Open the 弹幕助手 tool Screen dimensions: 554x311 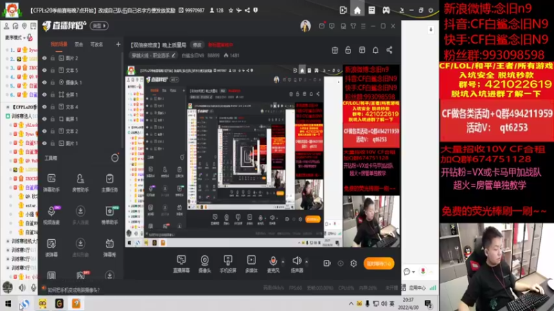(51, 182)
